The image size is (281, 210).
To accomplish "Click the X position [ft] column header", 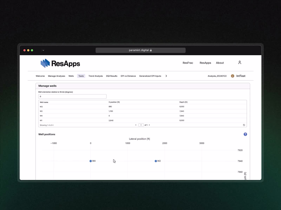I will (114, 102).
